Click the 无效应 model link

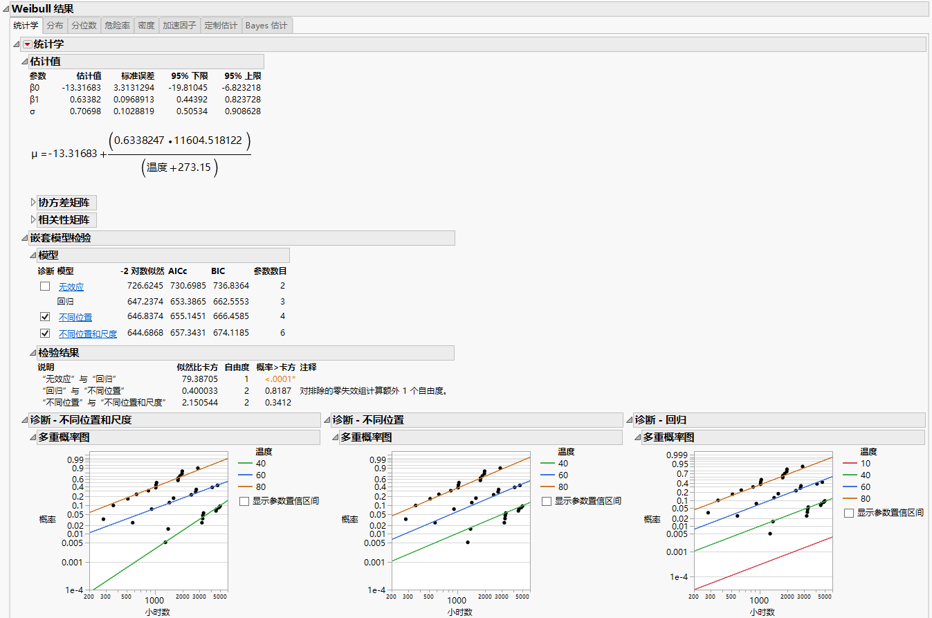[x=71, y=287]
